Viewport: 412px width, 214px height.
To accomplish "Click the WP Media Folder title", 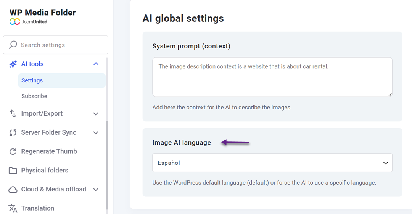I will 43,12.
